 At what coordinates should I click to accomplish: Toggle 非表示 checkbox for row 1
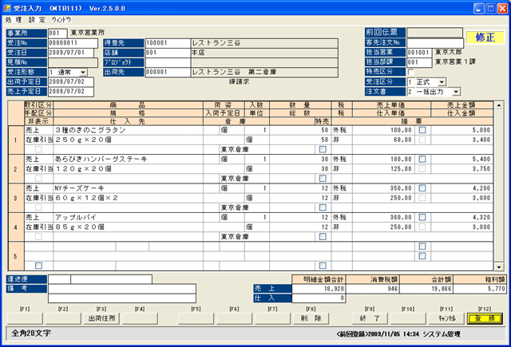[x=38, y=149]
